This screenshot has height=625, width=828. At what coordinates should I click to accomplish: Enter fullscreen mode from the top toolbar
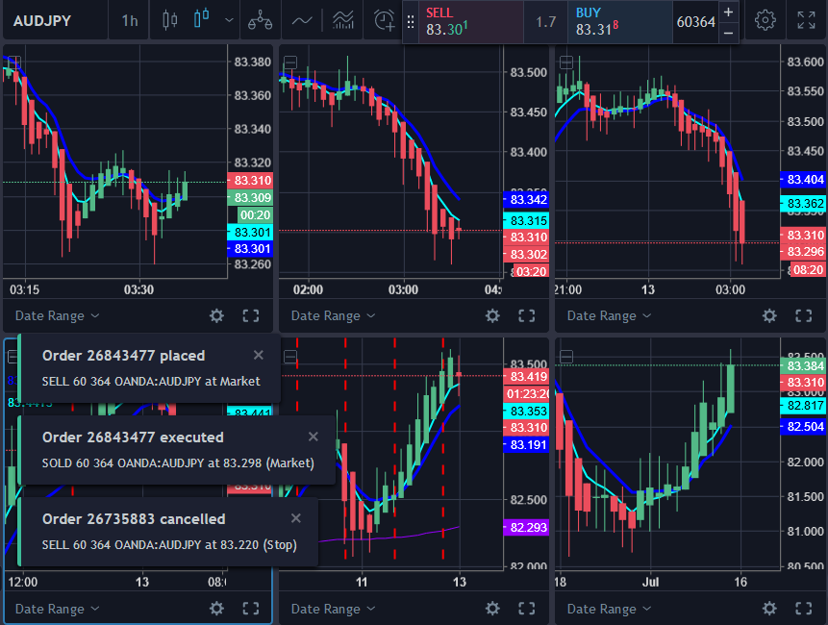pyautogui.click(x=806, y=20)
